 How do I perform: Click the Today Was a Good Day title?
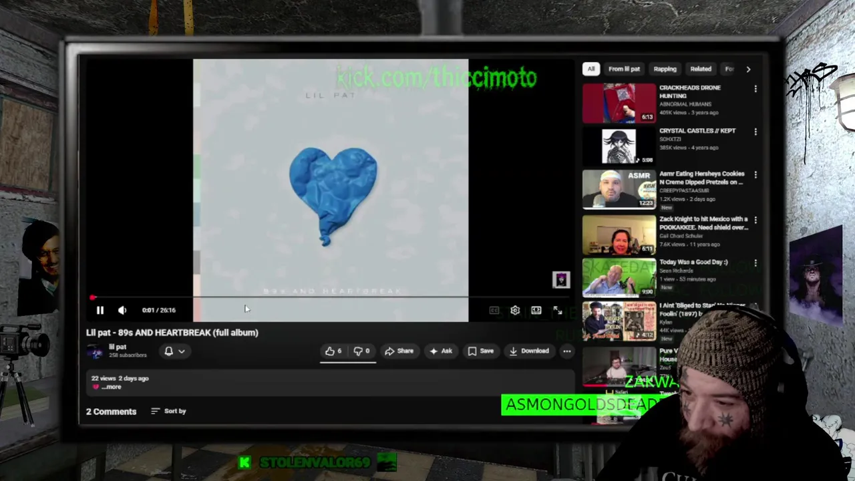693,262
